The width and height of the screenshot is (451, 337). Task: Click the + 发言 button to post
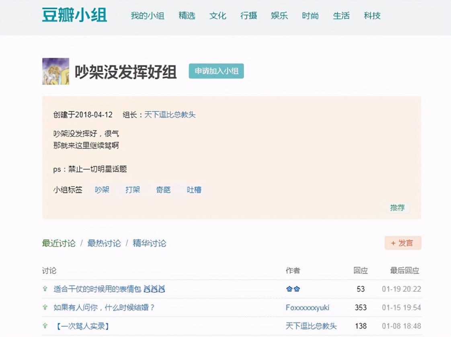coord(403,243)
